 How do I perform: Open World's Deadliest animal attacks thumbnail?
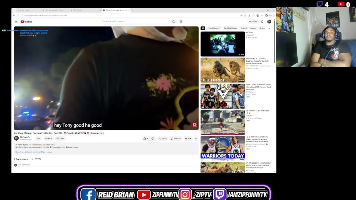[223, 167]
